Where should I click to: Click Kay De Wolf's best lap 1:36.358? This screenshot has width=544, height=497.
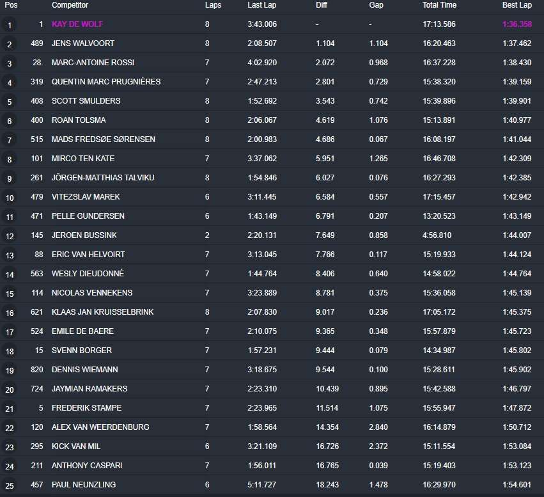point(517,24)
